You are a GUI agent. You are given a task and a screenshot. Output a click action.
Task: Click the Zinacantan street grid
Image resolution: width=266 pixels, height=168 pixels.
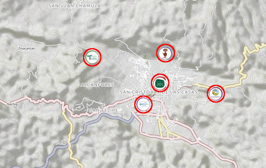coord(50,57)
